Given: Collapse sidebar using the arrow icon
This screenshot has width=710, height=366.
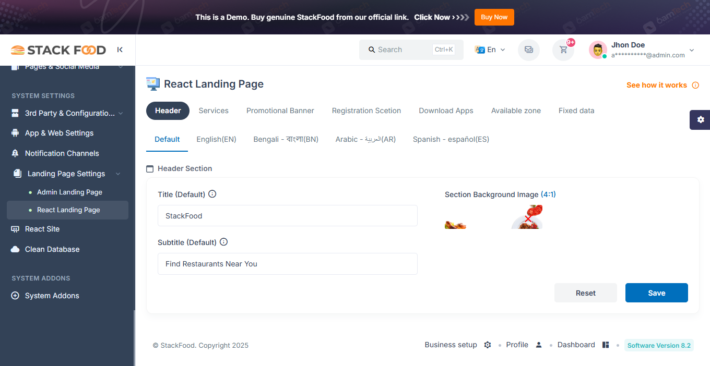Looking at the screenshot, I should tap(120, 50).
